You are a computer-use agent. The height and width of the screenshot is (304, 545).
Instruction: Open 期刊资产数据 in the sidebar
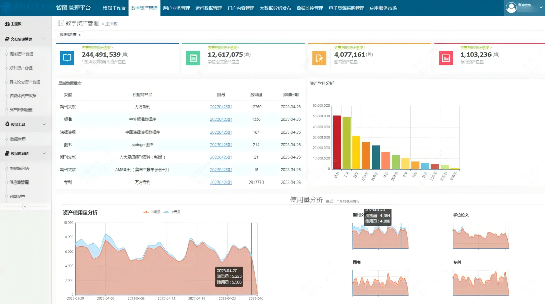click(x=21, y=68)
